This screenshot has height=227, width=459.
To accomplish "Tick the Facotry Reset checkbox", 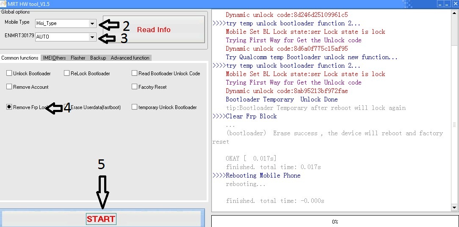I will (x=134, y=87).
